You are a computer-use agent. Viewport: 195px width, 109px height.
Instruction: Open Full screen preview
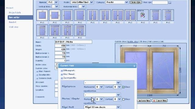pos(153,41)
